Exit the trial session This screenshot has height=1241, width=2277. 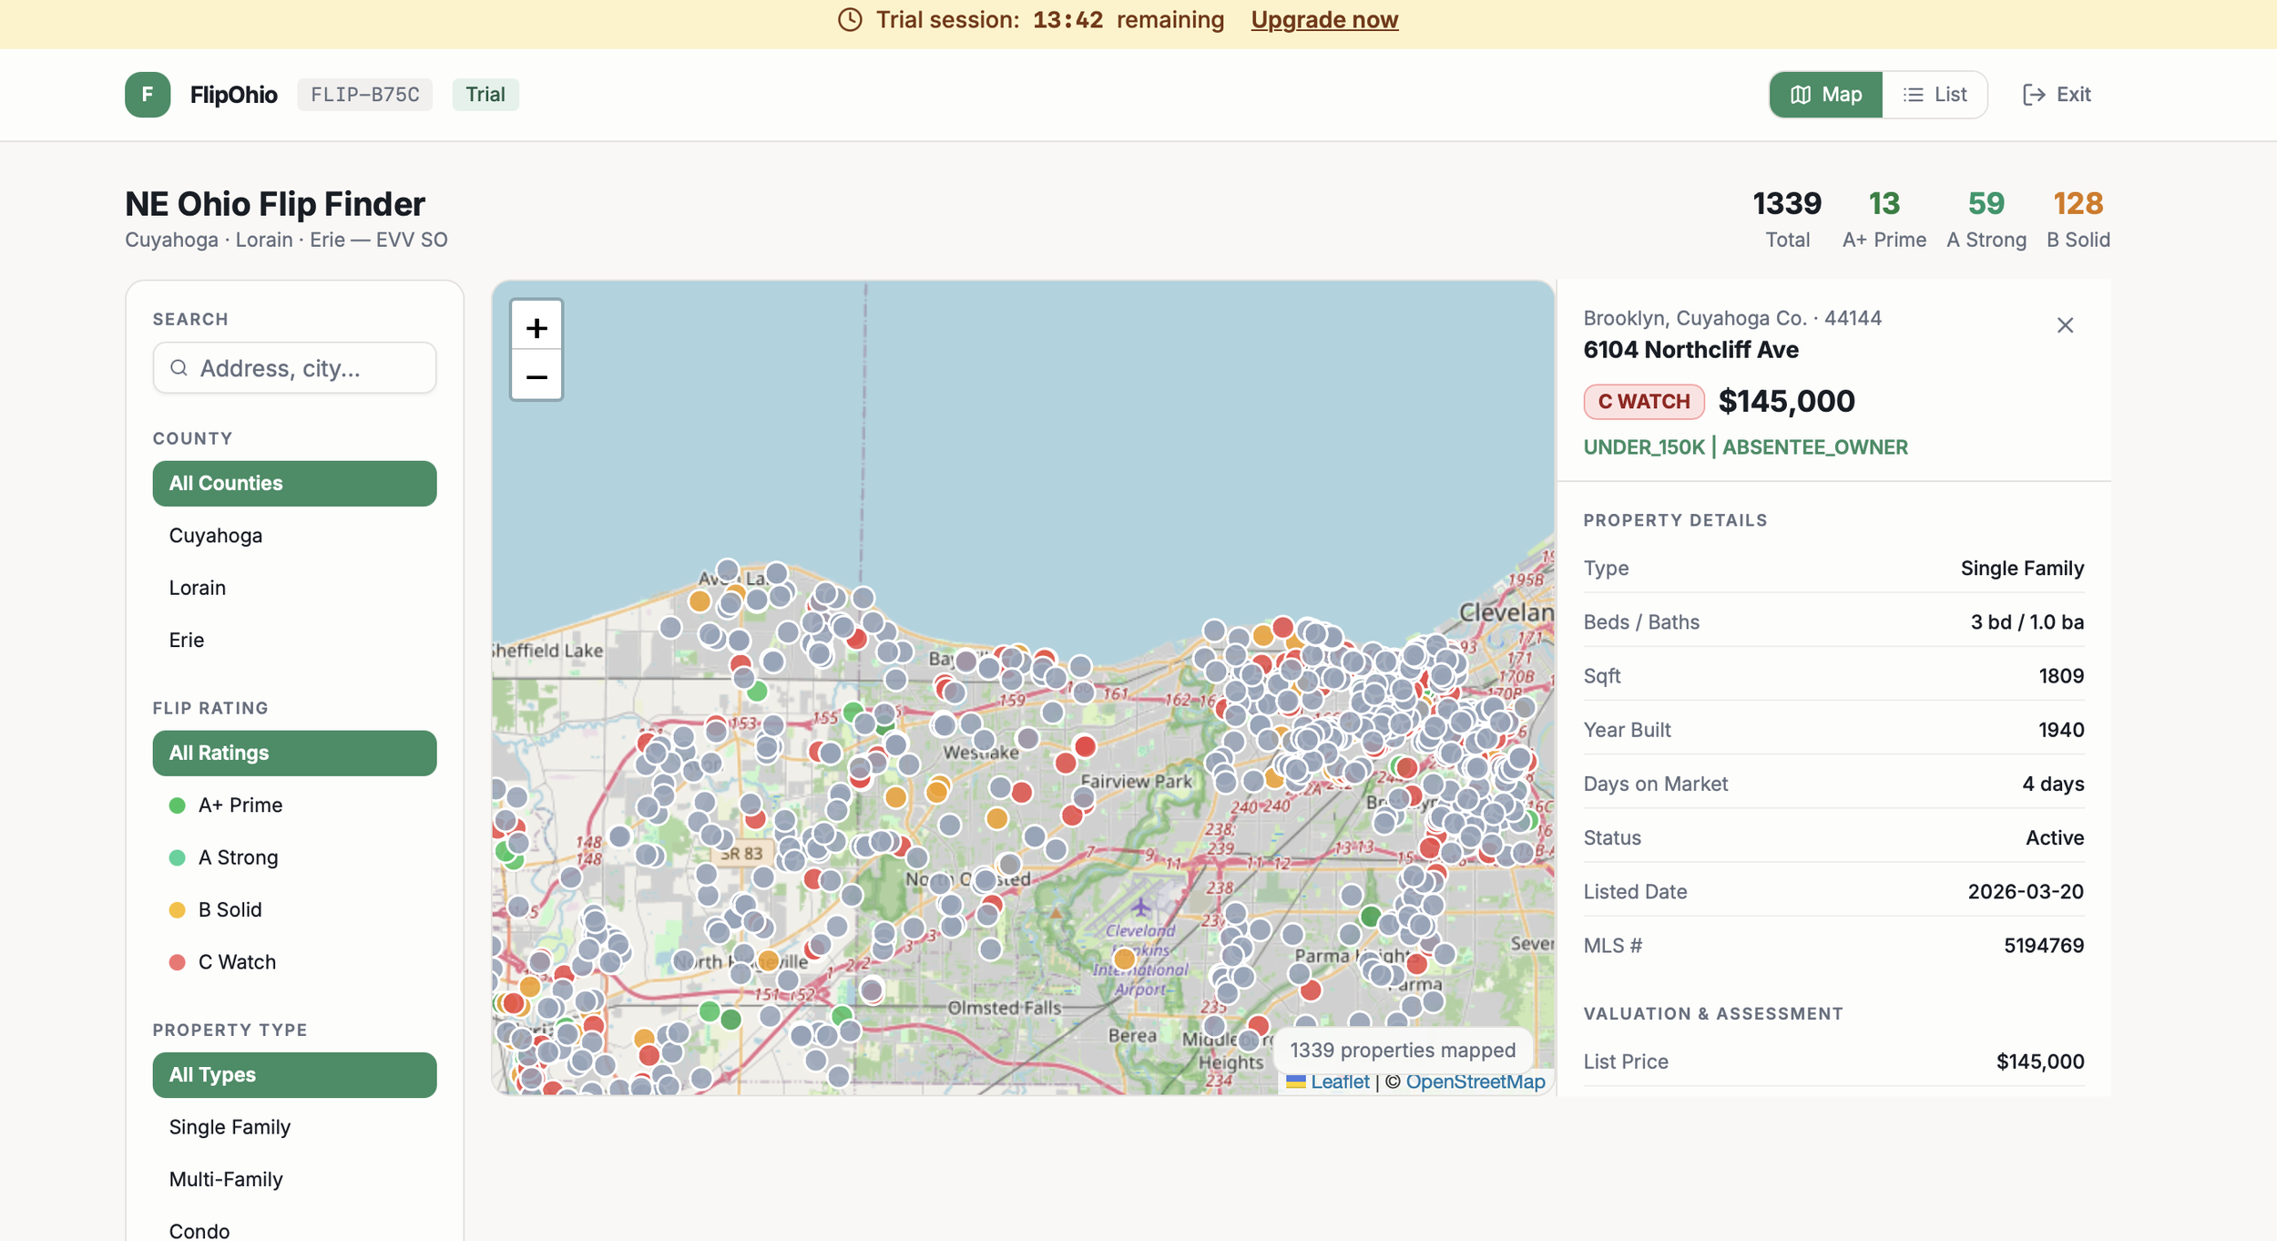[2057, 95]
